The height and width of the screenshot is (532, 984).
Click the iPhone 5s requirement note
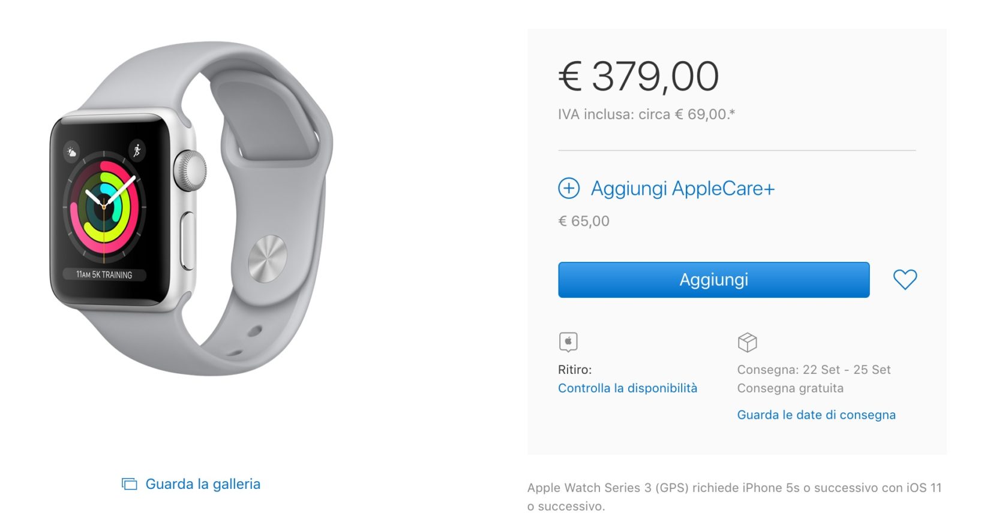734,497
